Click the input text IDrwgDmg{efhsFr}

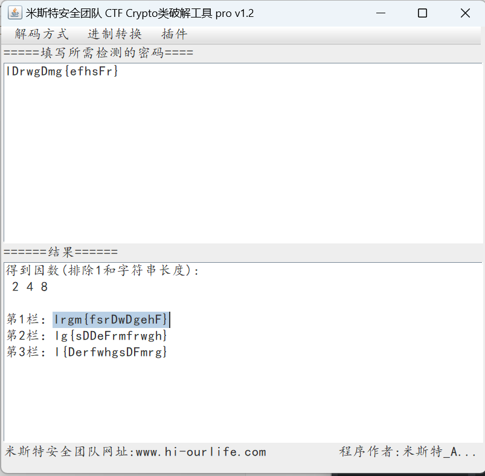(x=62, y=71)
